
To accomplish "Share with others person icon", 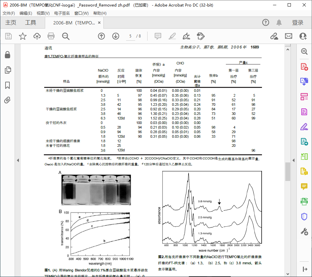I will coord(303,36).
